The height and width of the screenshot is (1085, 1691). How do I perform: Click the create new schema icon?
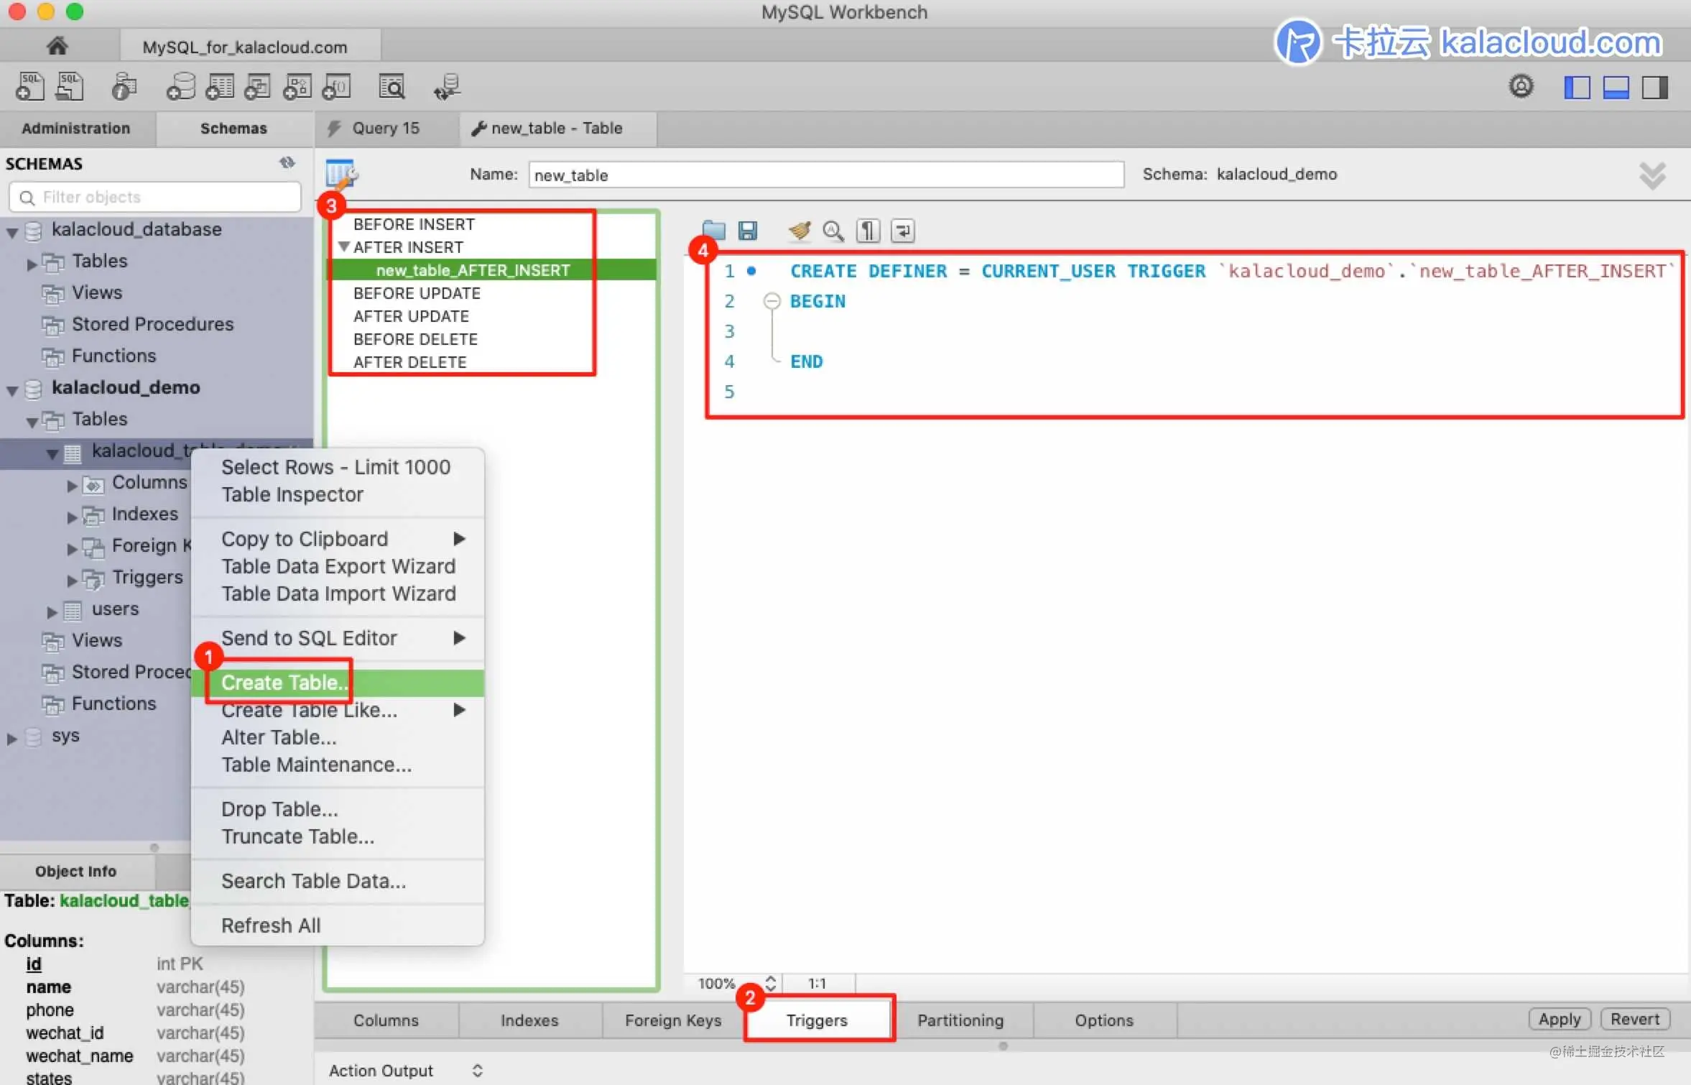pyautogui.click(x=180, y=87)
